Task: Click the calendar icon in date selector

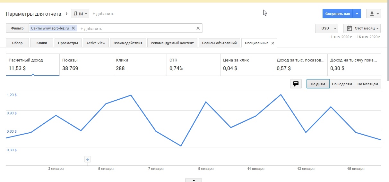Action: (x=350, y=28)
